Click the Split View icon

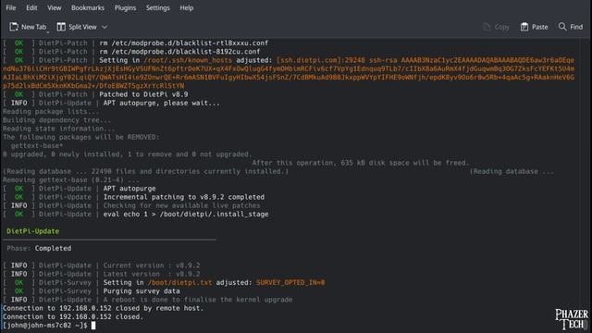pyautogui.click(x=61, y=27)
